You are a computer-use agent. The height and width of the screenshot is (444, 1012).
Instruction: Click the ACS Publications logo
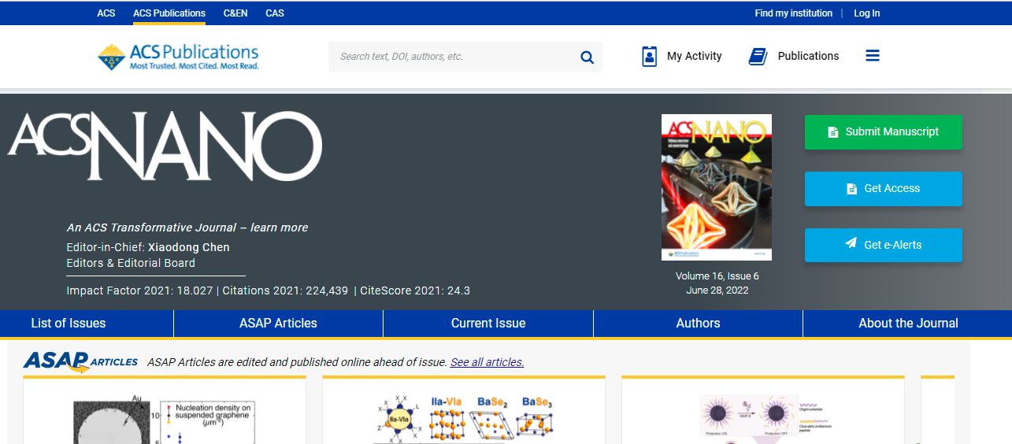tap(178, 57)
